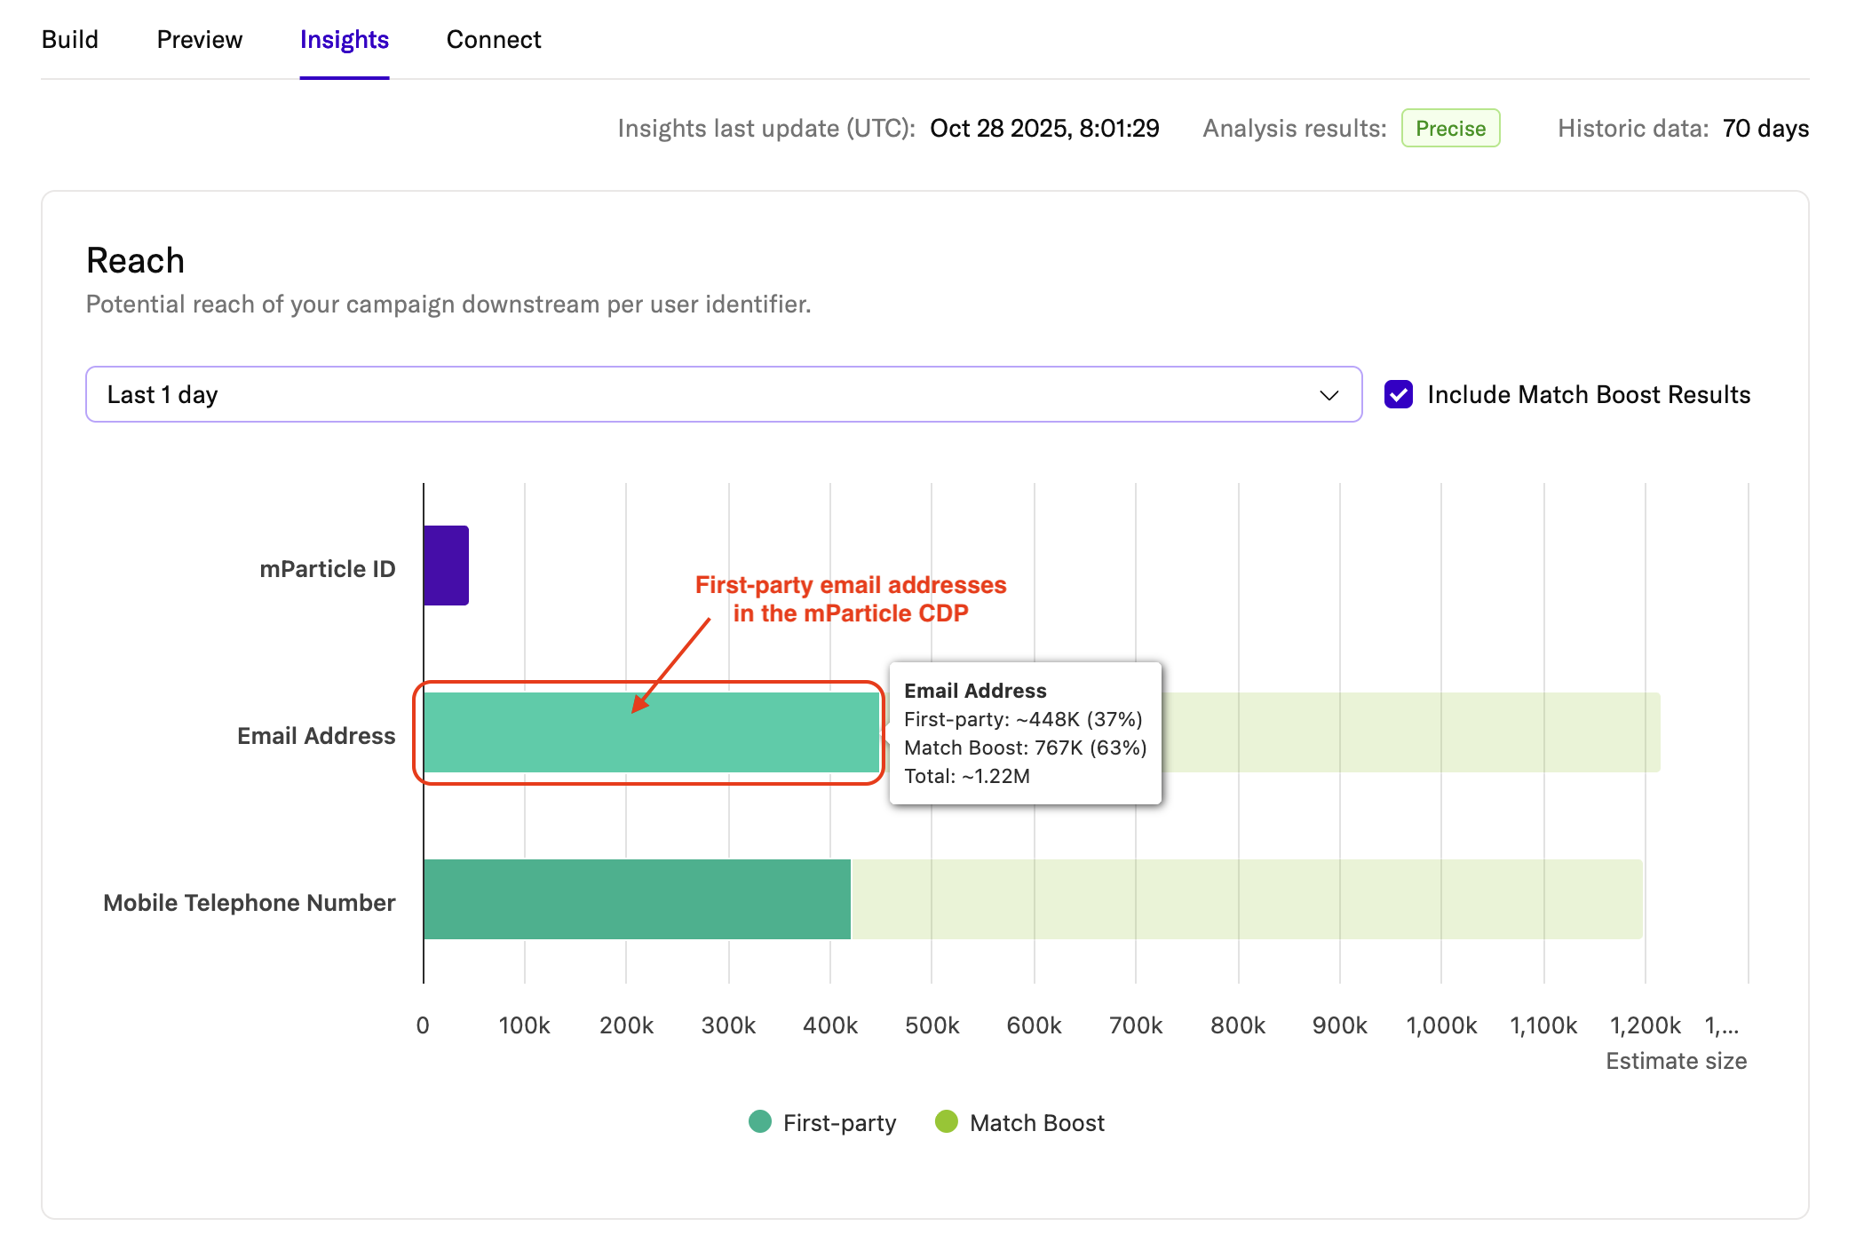Click the Email Address axis label
The width and height of the screenshot is (1856, 1250).
tap(316, 736)
